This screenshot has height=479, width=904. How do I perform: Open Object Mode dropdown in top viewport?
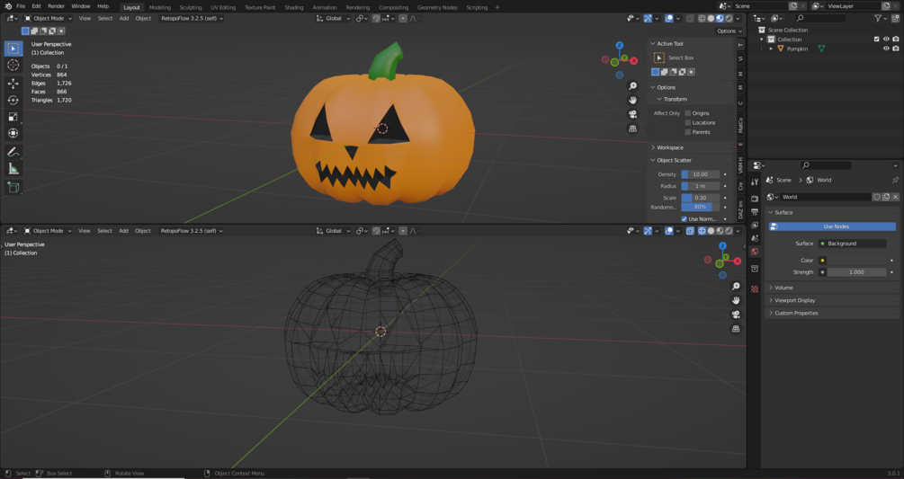point(48,18)
